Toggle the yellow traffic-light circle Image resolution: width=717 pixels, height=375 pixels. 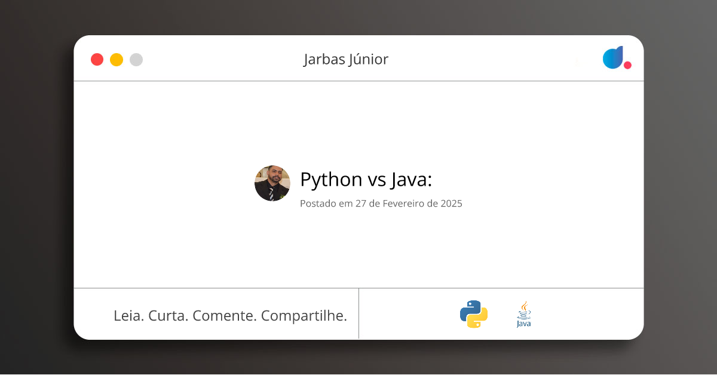116,59
